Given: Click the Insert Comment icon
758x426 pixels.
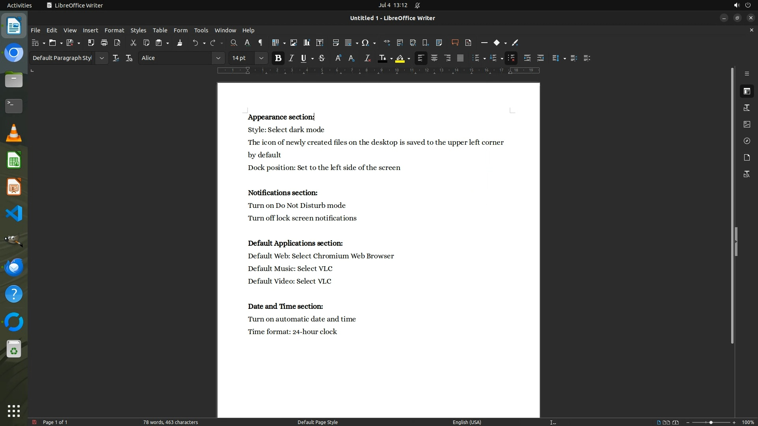Looking at the screenshot, I should tap(455, 43).
